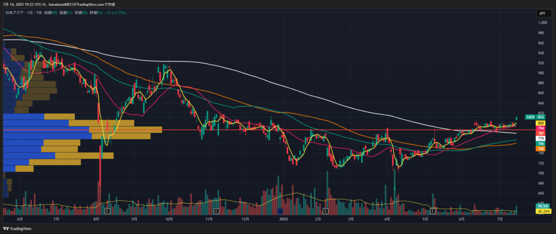Screen dimensions: 556x234
Task: Click the 12月 label on time axis
Action: (245, 219)
